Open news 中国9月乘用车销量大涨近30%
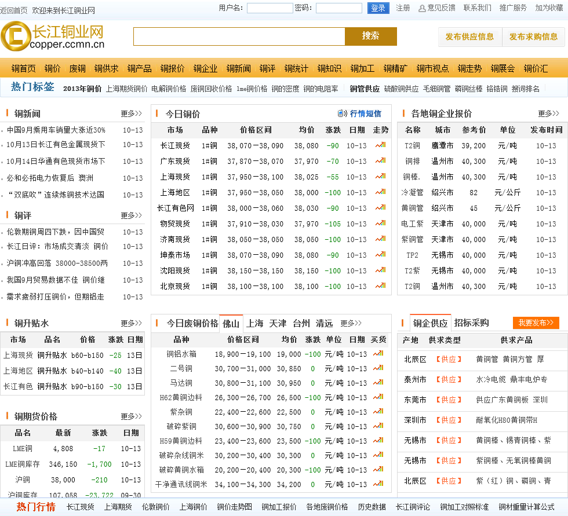This screenshot has height=516, width=568. [56, 130]
